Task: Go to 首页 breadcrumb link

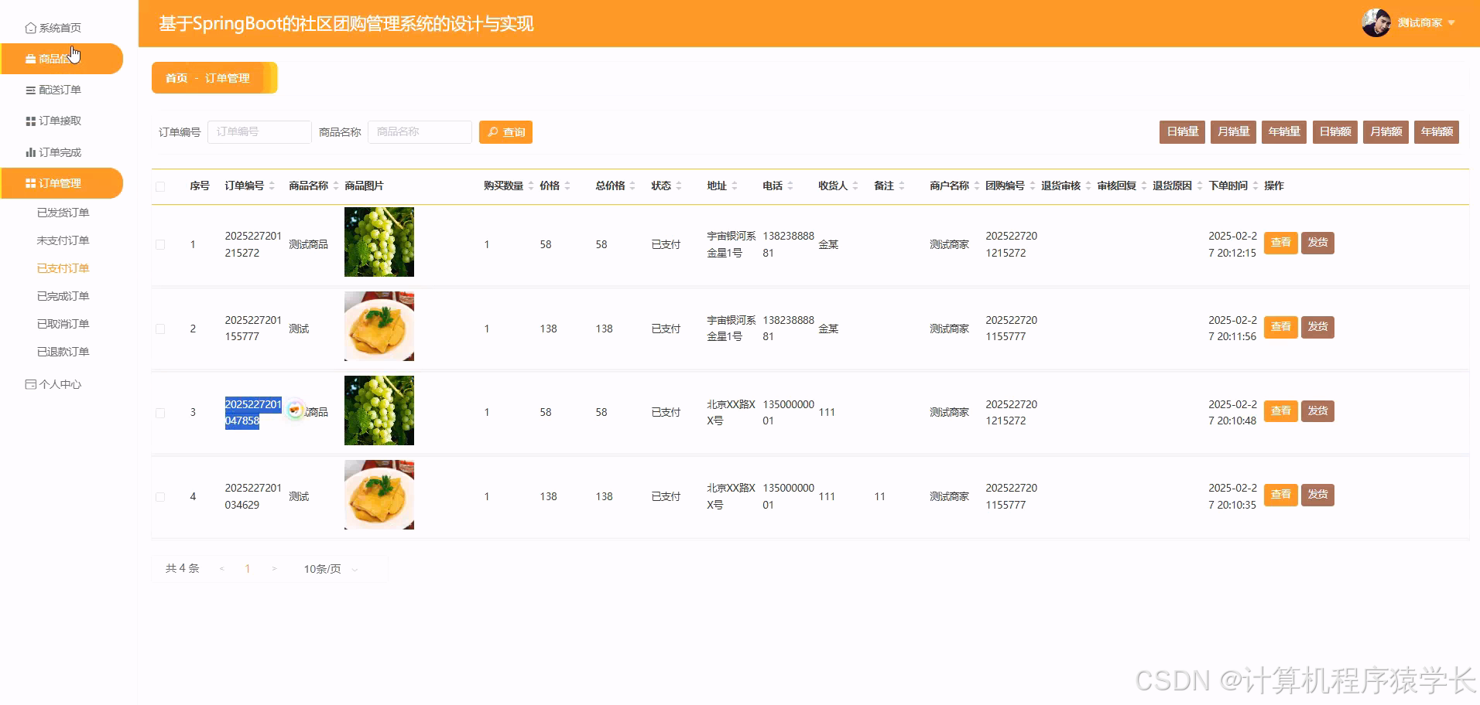Action: [176, 78]
